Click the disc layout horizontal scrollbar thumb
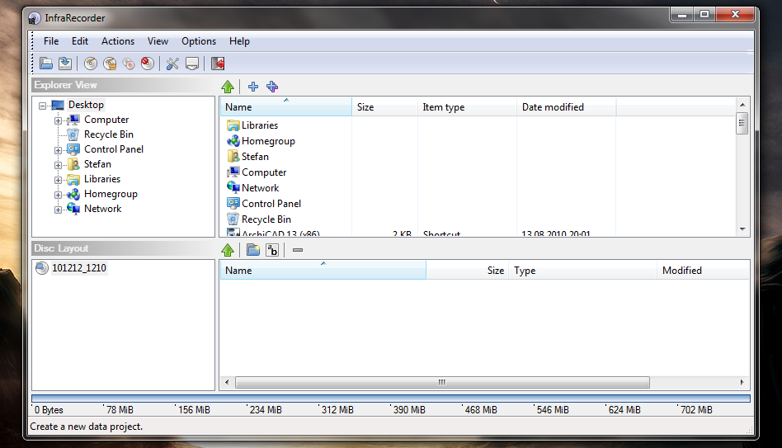Screen dimensions: 782x448 tap(442, 382)
